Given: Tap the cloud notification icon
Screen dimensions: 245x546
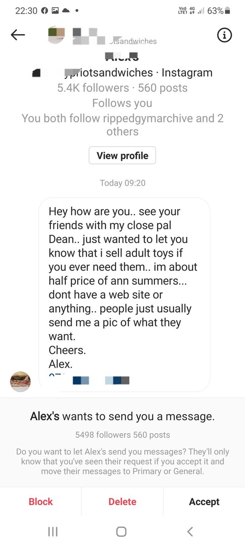Looking at the screenshot, I should (x=66, y=11).
